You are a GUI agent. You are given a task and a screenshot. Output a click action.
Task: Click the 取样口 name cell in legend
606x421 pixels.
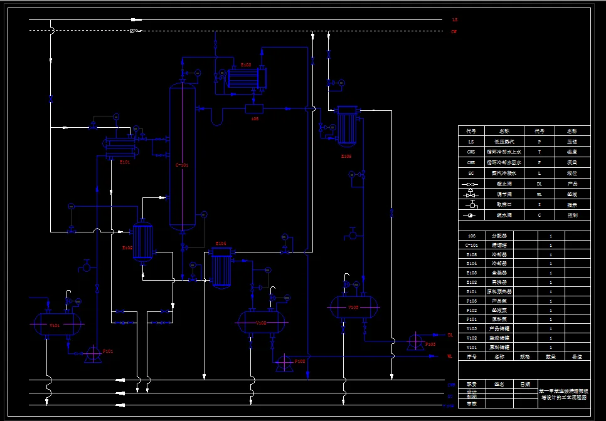[x=504, y=204]
